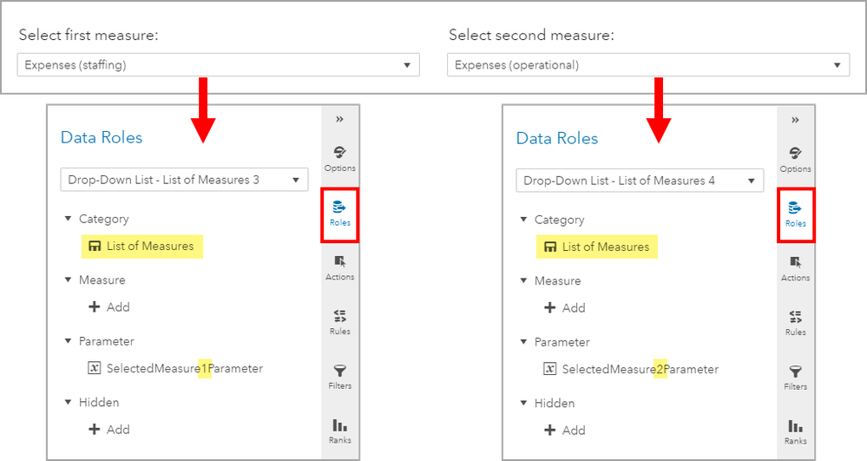Collapse left panel with double-chevron icon
This screenshot has height=461, width=867.
(x=339, y=119)
